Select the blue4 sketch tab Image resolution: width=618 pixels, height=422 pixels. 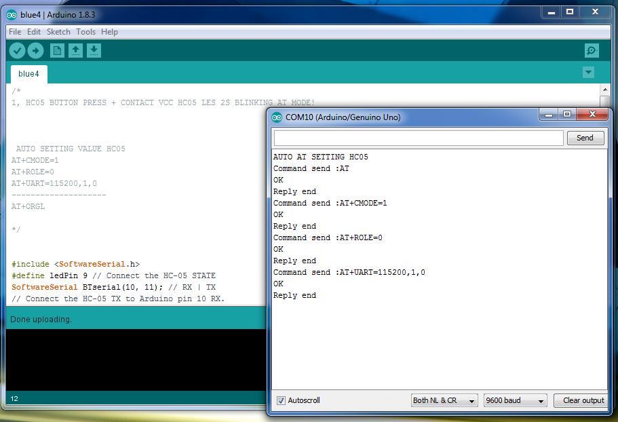click(x=28, y=74)
